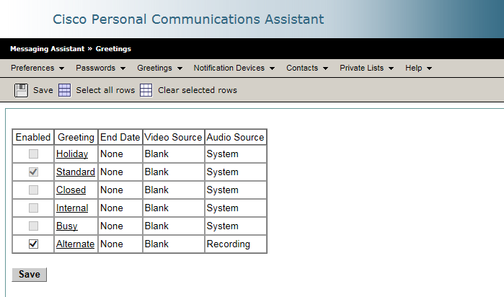Click the Audio Source column header

[x=235, y=137]
